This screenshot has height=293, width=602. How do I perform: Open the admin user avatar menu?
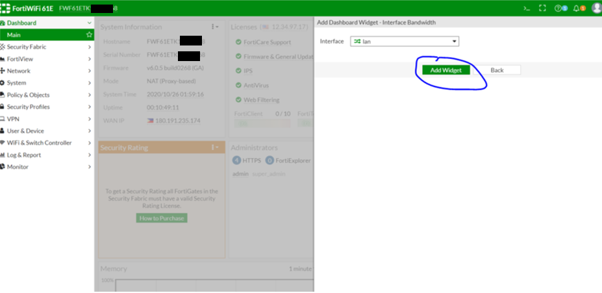coord(597,8)
